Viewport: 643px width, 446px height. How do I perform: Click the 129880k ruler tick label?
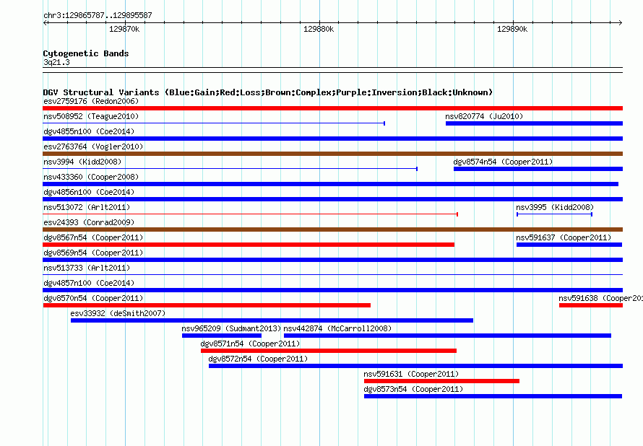(319, 30)
